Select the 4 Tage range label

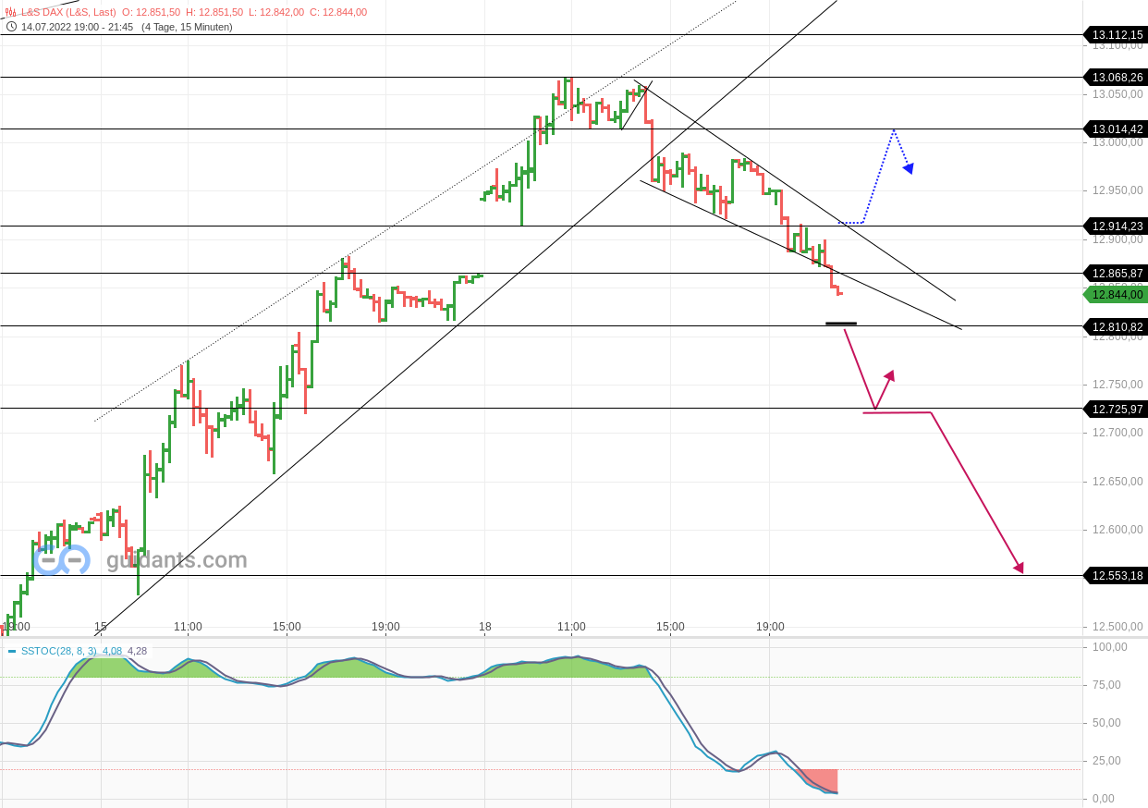(x=162, y=27)
